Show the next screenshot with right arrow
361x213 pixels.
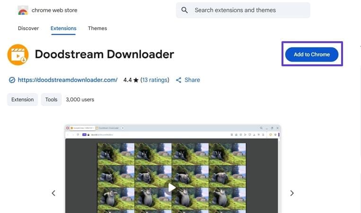tap(292, 193)
